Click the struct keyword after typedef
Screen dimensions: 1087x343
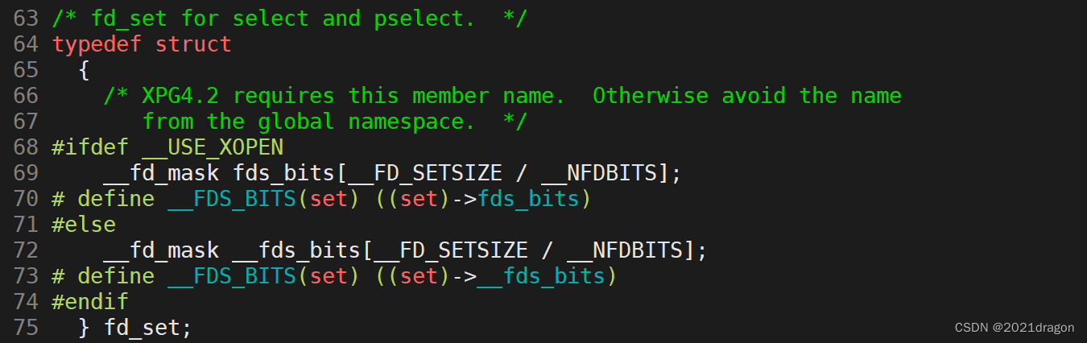[x=193, y=44]
